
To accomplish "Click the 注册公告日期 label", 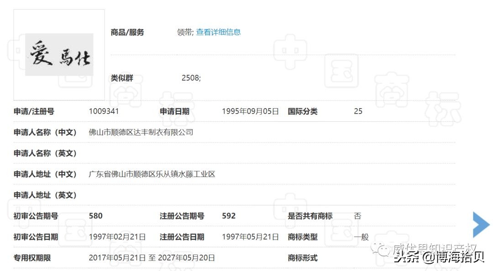I will (182, 237).
